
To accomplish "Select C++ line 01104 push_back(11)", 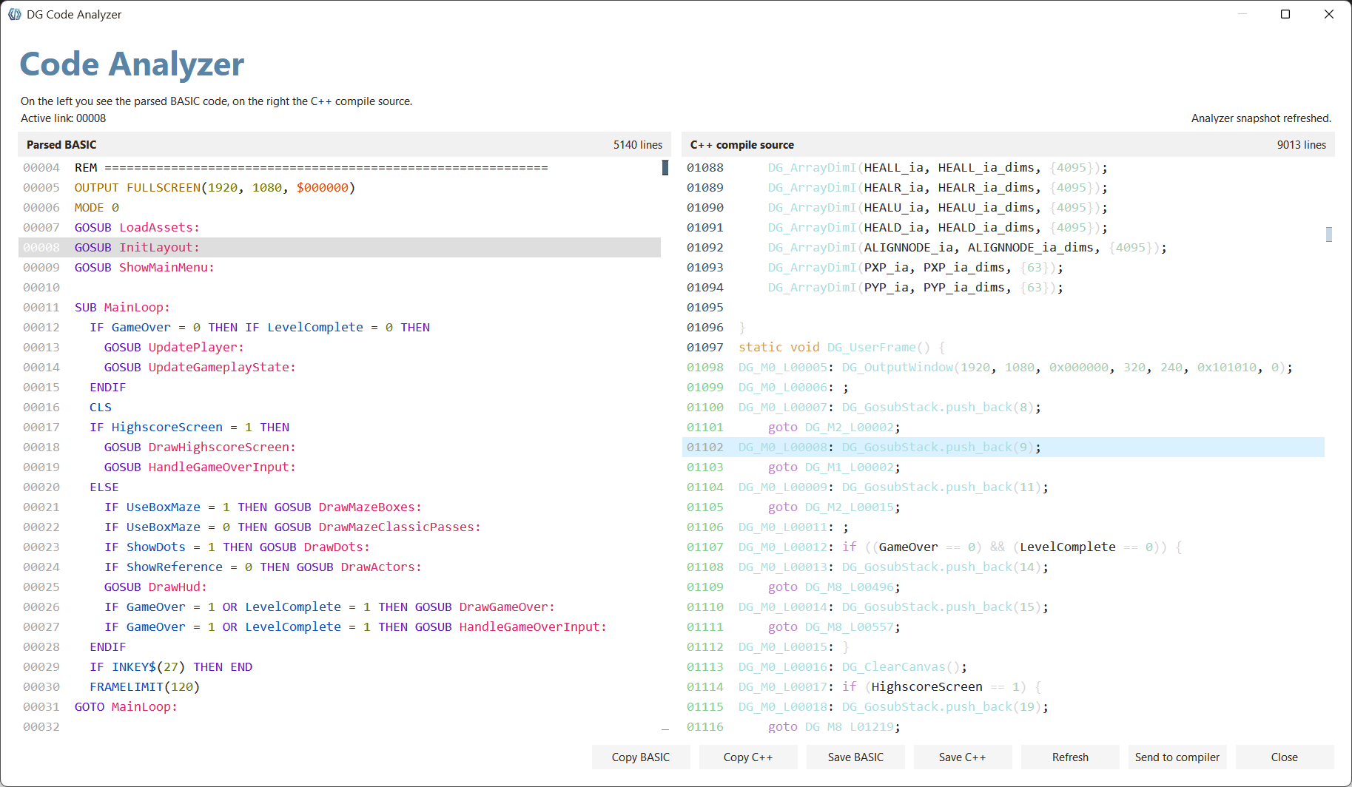I will click(1003, 487).
